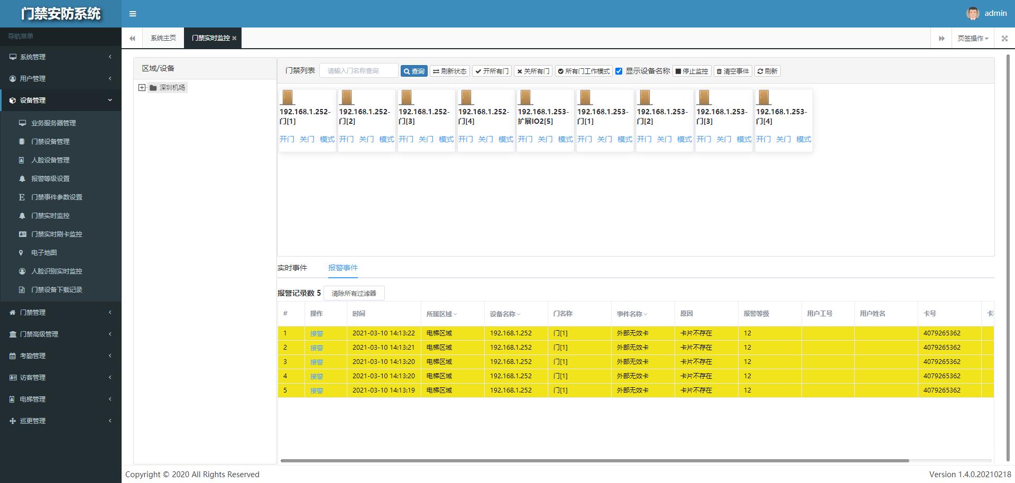The height and width of the screenshot is (483, 1015).
Task: Click the door name search input field
Action: [358, 71]
